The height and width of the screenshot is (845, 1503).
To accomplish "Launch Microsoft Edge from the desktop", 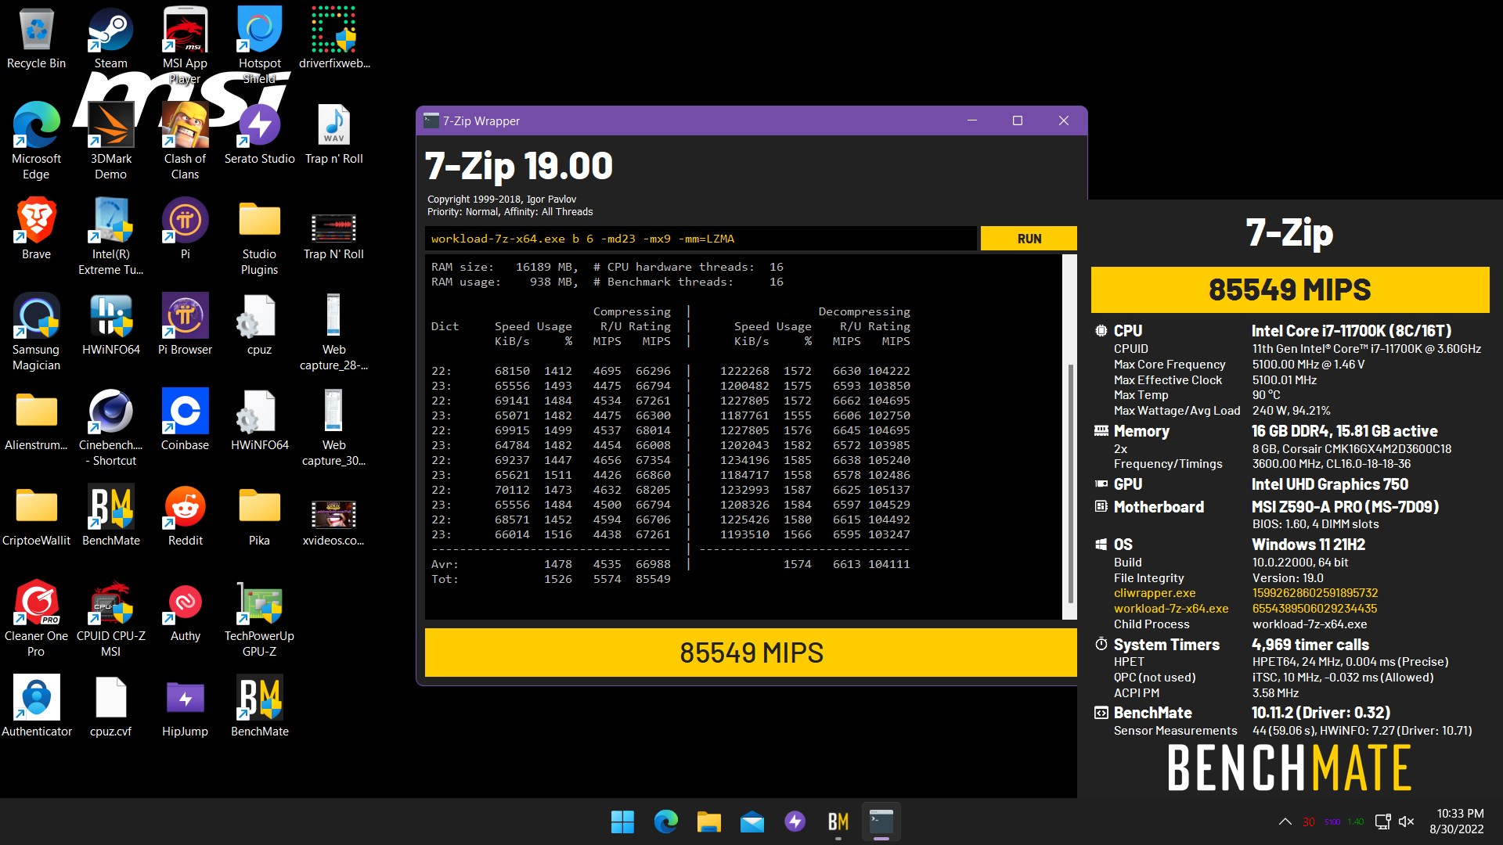I will [x=36, y=141].
